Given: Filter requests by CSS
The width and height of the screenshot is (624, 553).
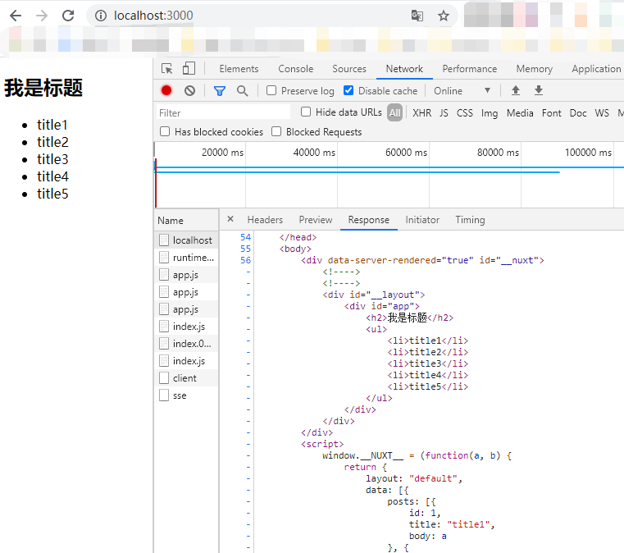Looking at the screenshot, I should pos(464,113).
